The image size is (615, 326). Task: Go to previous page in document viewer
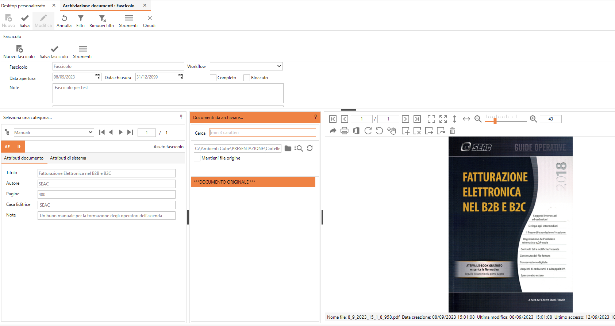[345, 119]
